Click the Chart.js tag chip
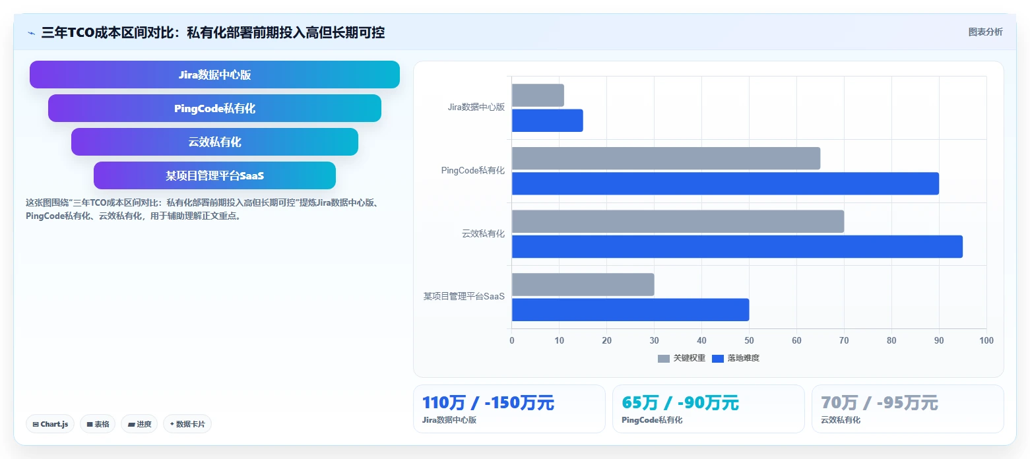This screenshot has height=459, width=1030. pos(50,424)
